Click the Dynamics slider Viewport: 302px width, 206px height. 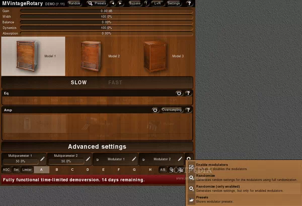pos(107,28)
